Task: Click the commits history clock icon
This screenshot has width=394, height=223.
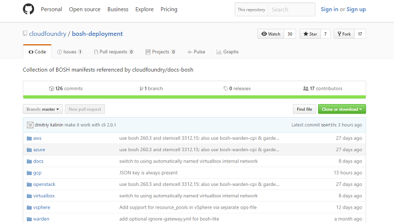Action: pyautogui.click(x=51, y=88)
